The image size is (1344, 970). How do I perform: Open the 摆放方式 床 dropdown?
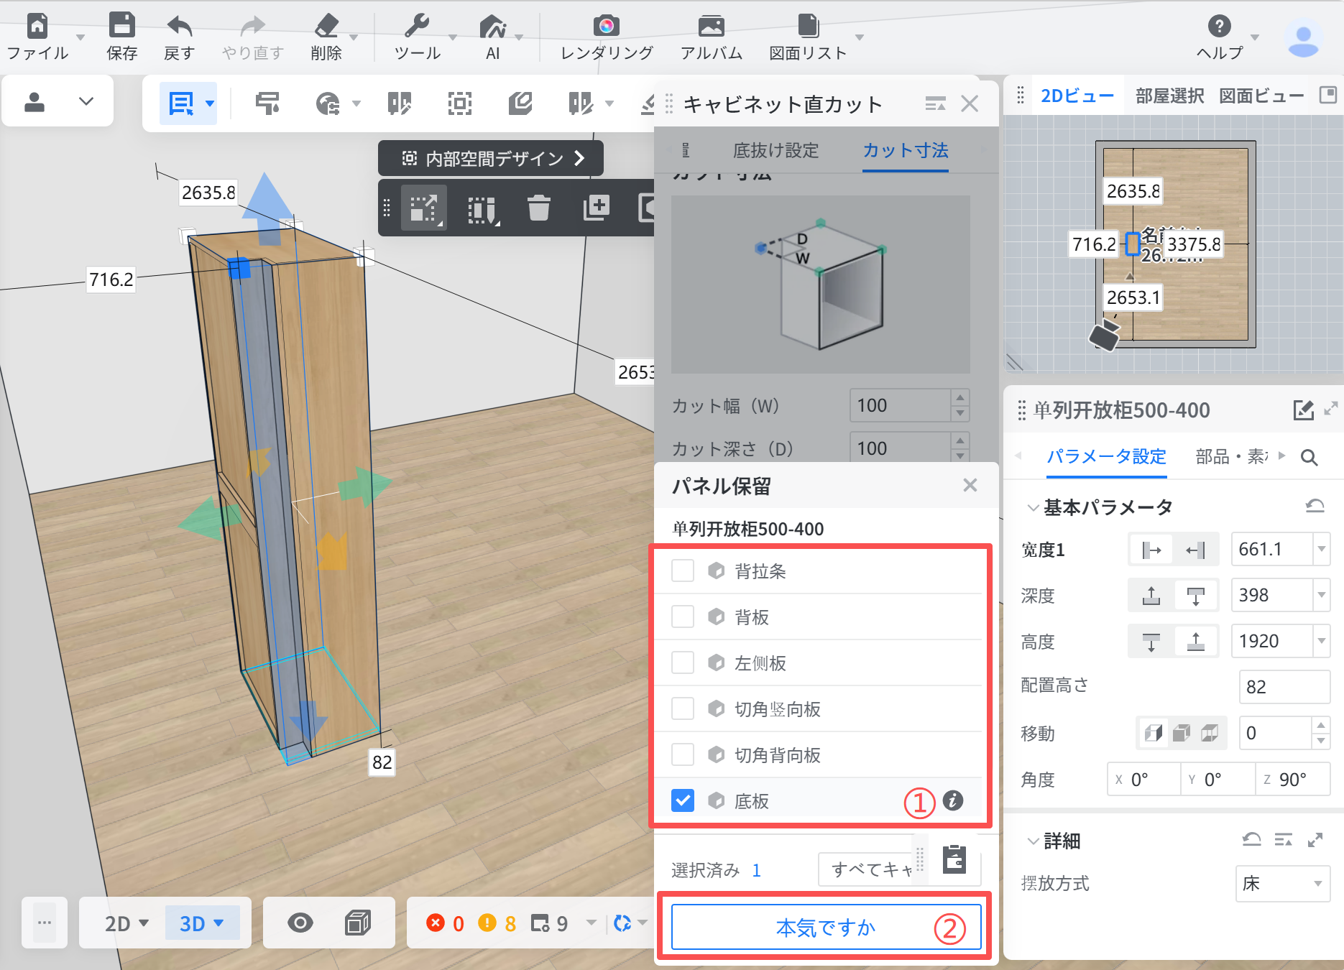point(1283,884)
